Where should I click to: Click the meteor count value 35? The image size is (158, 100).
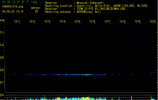coord(36,11)
